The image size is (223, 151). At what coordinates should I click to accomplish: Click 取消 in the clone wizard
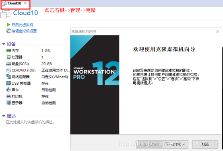point(205,144)
